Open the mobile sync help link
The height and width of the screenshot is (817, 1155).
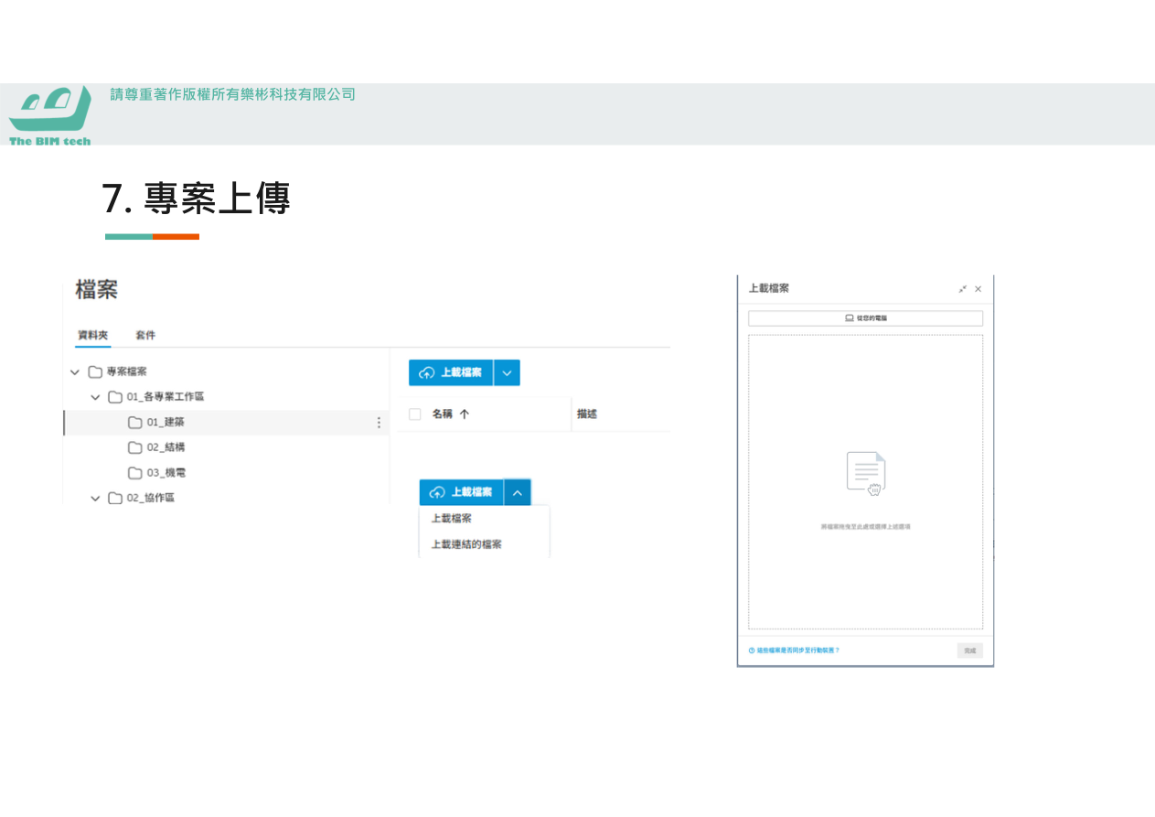pyautogui.click(x=794, y=650)
